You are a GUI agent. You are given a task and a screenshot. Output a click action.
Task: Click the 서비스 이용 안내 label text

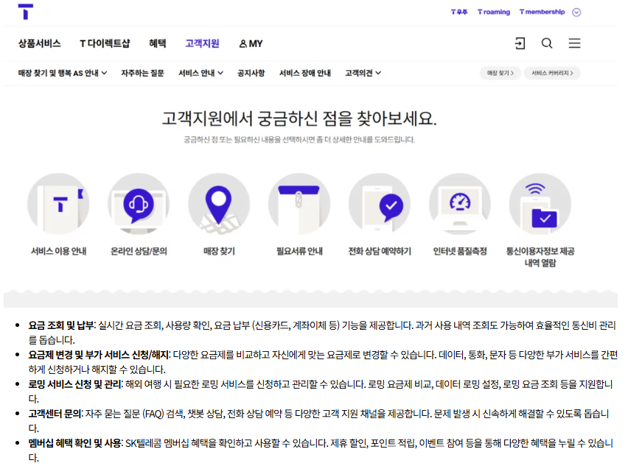pyautogui.click(x=58, y=251)
